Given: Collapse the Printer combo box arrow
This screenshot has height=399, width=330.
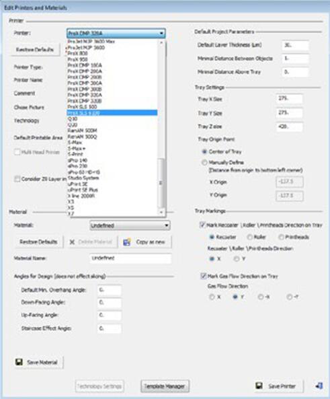Looking at the screenshot, I should coord(161,34).
